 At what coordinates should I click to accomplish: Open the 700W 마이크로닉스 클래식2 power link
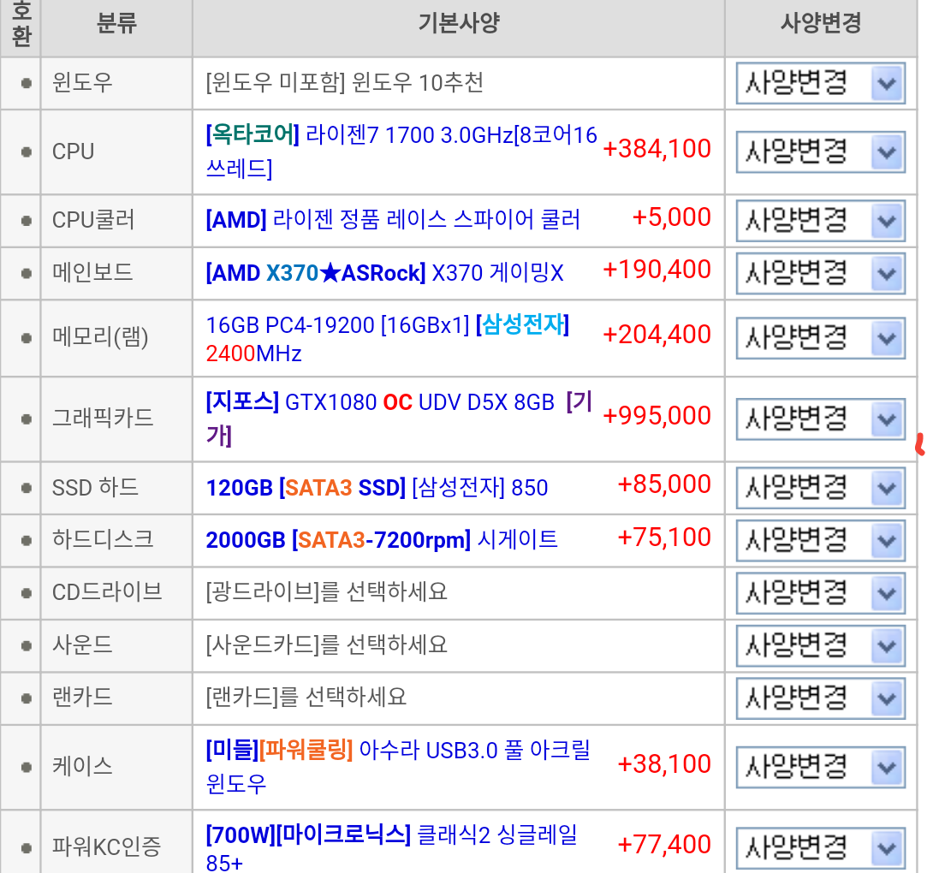pos(391,847)
